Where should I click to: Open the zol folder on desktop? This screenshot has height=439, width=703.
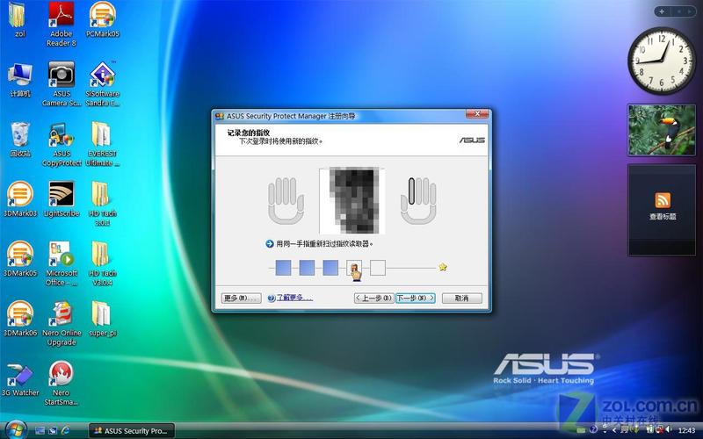point(18,20)
